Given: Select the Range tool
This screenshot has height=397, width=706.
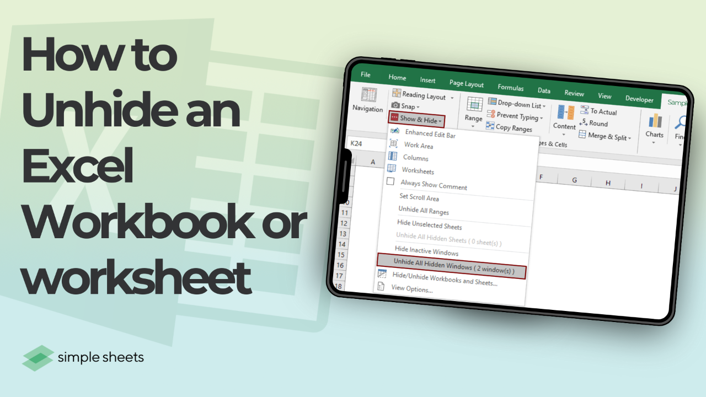Looking at the screenshot, I should [x=473, y=112].
